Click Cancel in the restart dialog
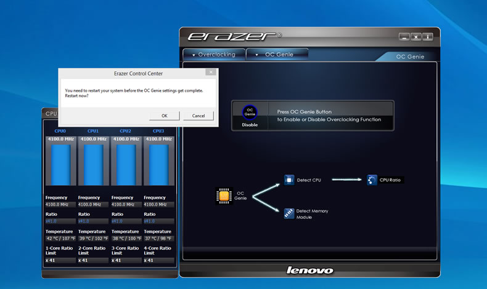Viewport: 487px width, 289px height. pyautogui.click(x=198, y=116)
